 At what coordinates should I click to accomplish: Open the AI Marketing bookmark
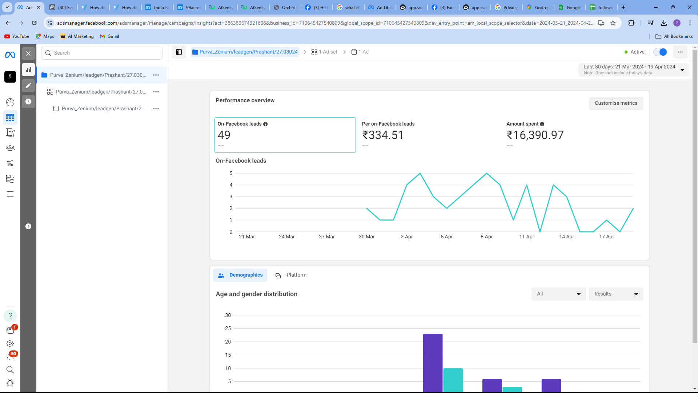pyautogui.click(x=77, y=36)
